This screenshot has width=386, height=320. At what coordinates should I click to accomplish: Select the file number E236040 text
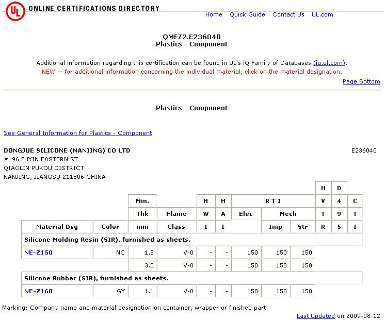(364, 150)
